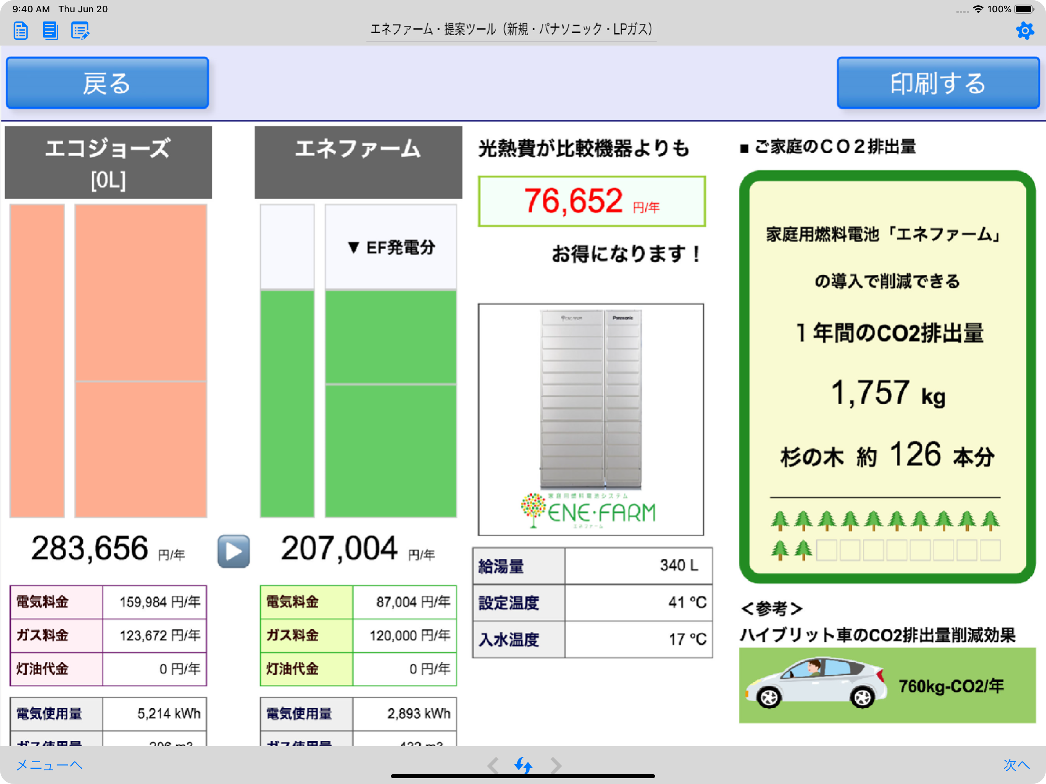Click the 設定温度 41 °C value
1046x784 pixels.
[638, 603]
